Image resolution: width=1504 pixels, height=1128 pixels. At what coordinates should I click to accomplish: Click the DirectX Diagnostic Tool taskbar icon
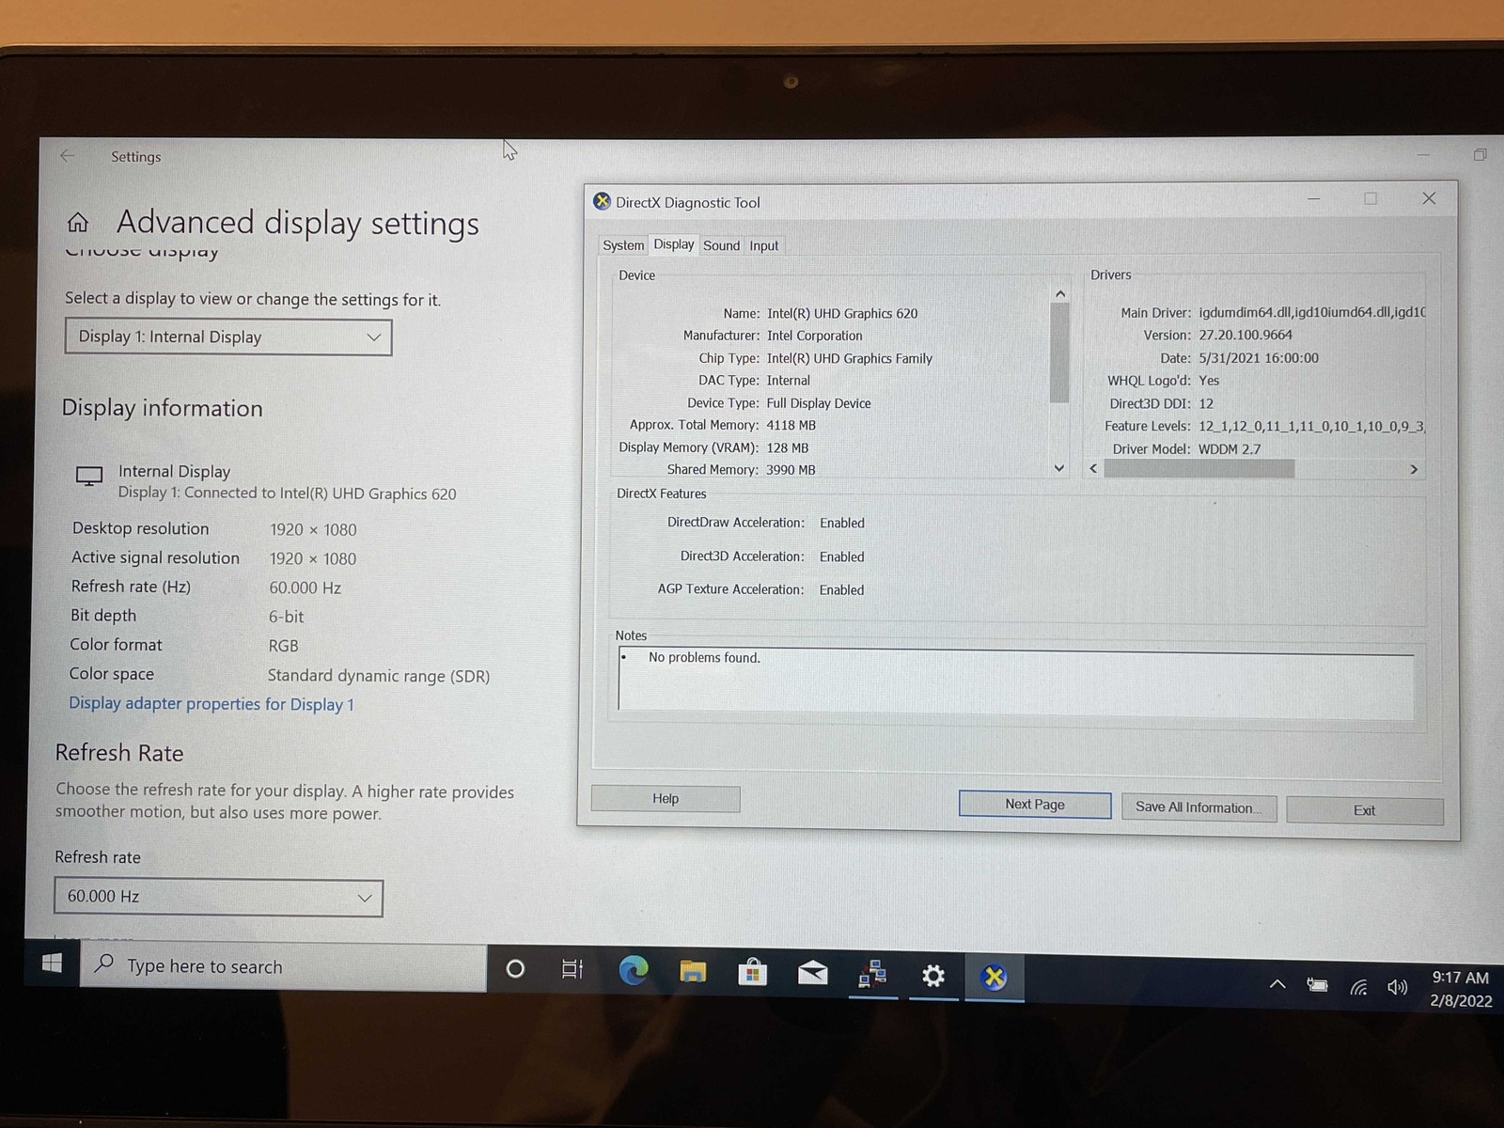point(994,978)
